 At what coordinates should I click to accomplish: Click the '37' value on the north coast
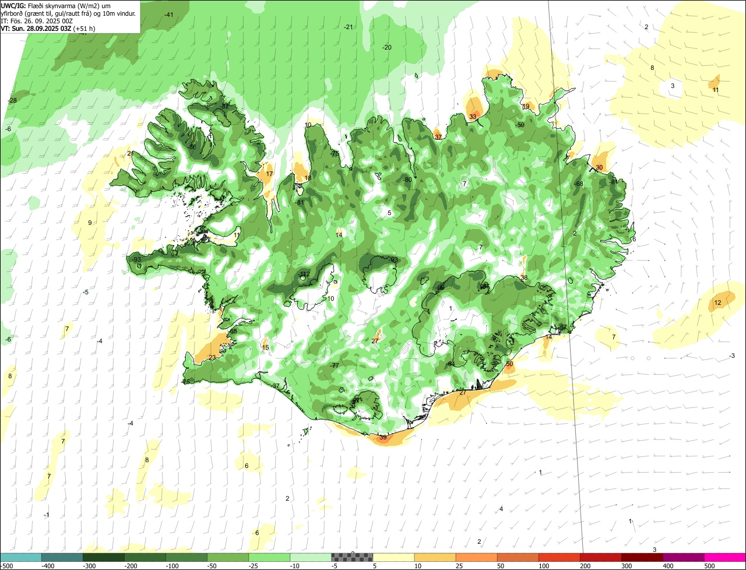pos(438,137)
